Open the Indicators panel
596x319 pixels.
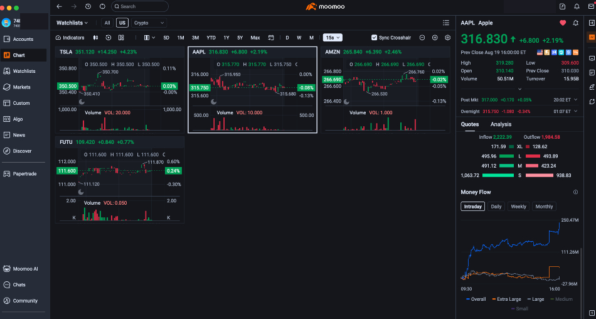[x=70, y=38]
